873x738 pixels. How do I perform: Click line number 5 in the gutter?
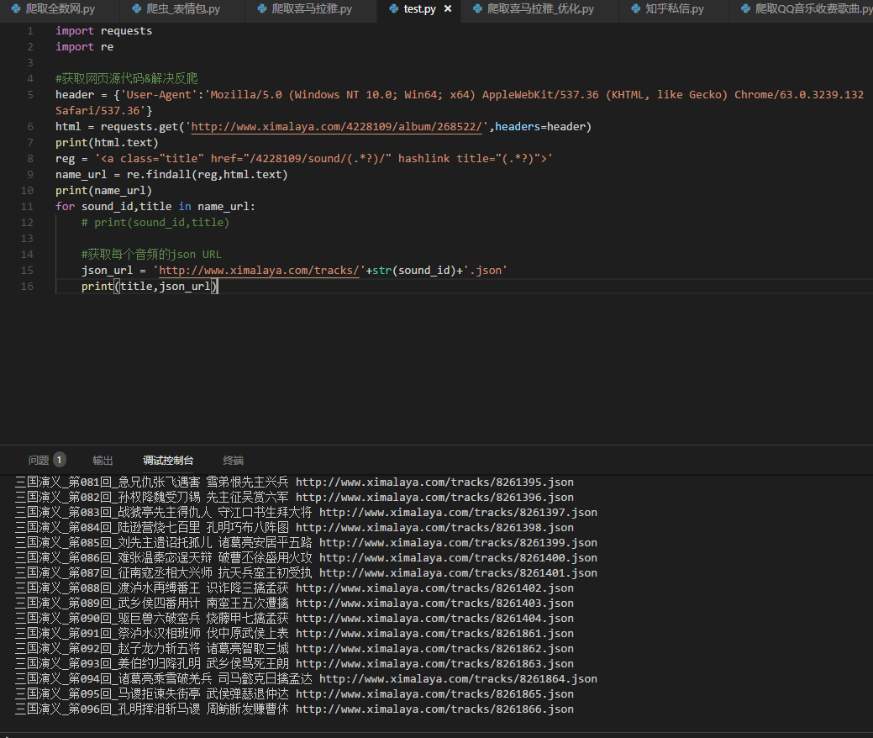pyautogui.click(x=30, y=95)
